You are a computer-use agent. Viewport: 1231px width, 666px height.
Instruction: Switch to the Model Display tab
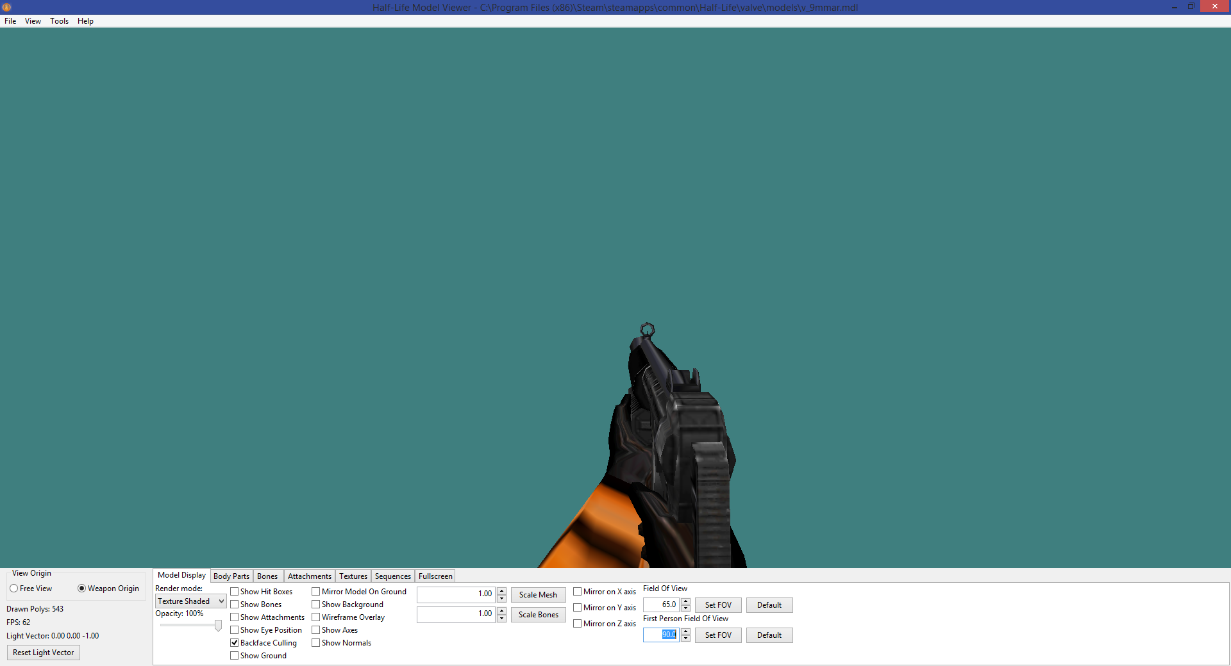click(x=181, y=575)
